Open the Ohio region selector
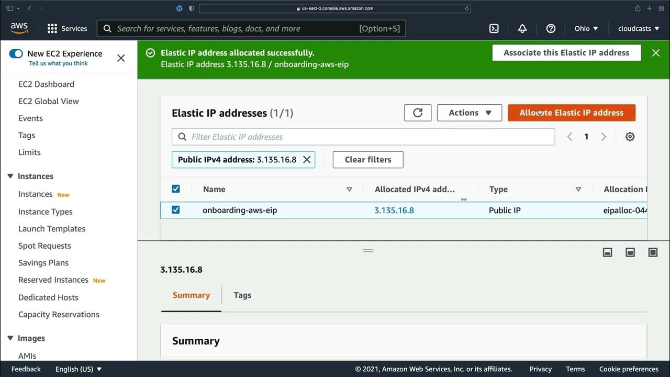 pos(586,29)
